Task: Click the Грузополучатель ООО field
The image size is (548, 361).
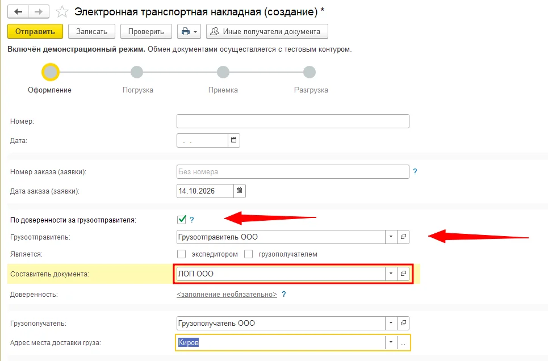Action: [x=281, y=324]
